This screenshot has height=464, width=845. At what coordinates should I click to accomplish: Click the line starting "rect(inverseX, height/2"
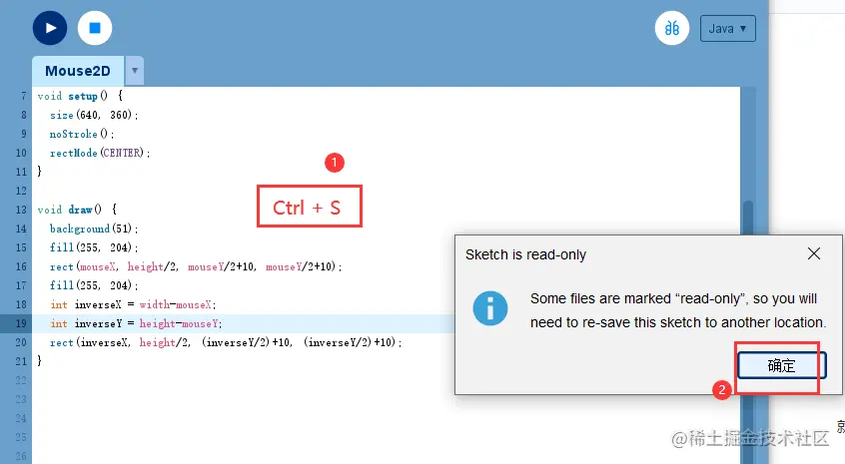click(x=226, y=342)
